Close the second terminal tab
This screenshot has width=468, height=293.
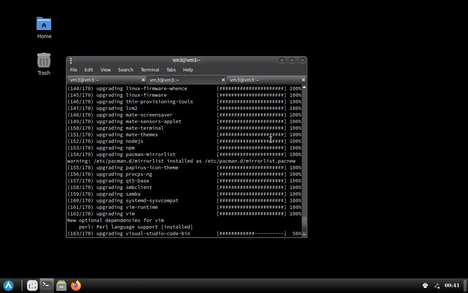tap(223, 80)
